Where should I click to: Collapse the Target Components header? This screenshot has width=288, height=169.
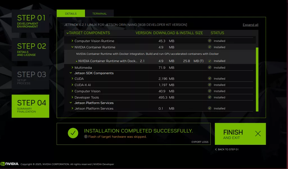coord(67,33)
